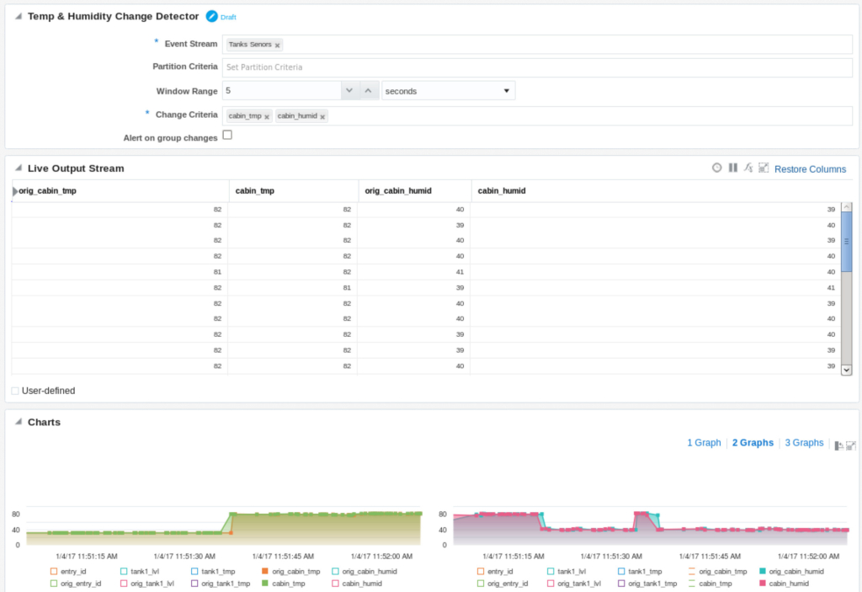Toggle orig_cabin_tmp legend in left chart
Viewport: 862px width, 592px height.
click(290, 571)
